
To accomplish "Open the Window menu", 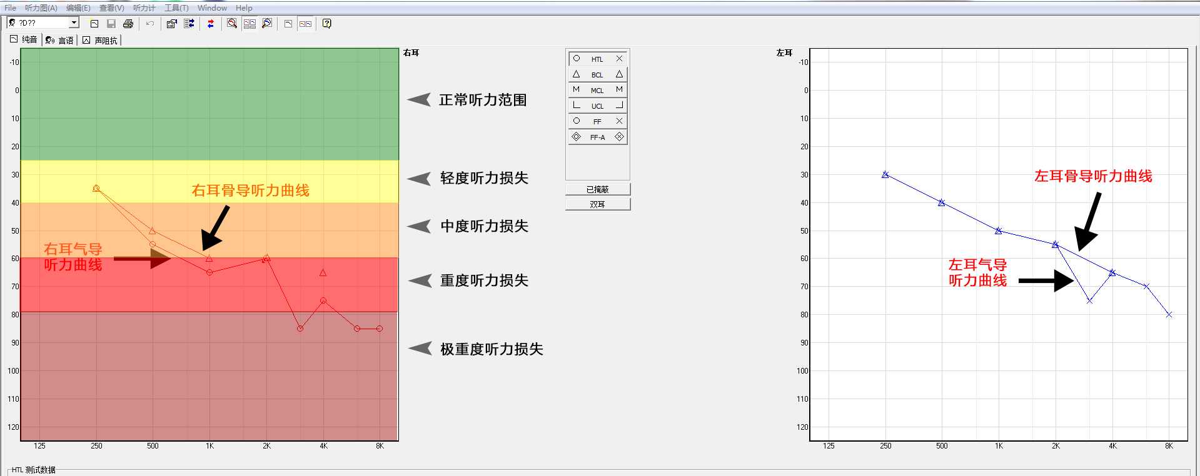I will pos(212,8).
